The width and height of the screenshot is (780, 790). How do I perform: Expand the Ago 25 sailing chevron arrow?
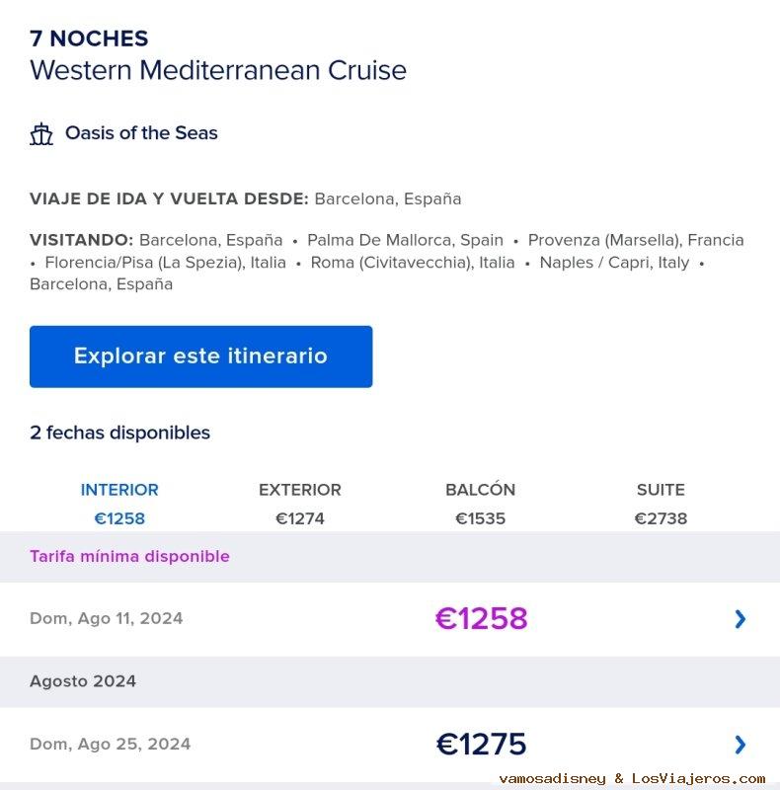741,745
